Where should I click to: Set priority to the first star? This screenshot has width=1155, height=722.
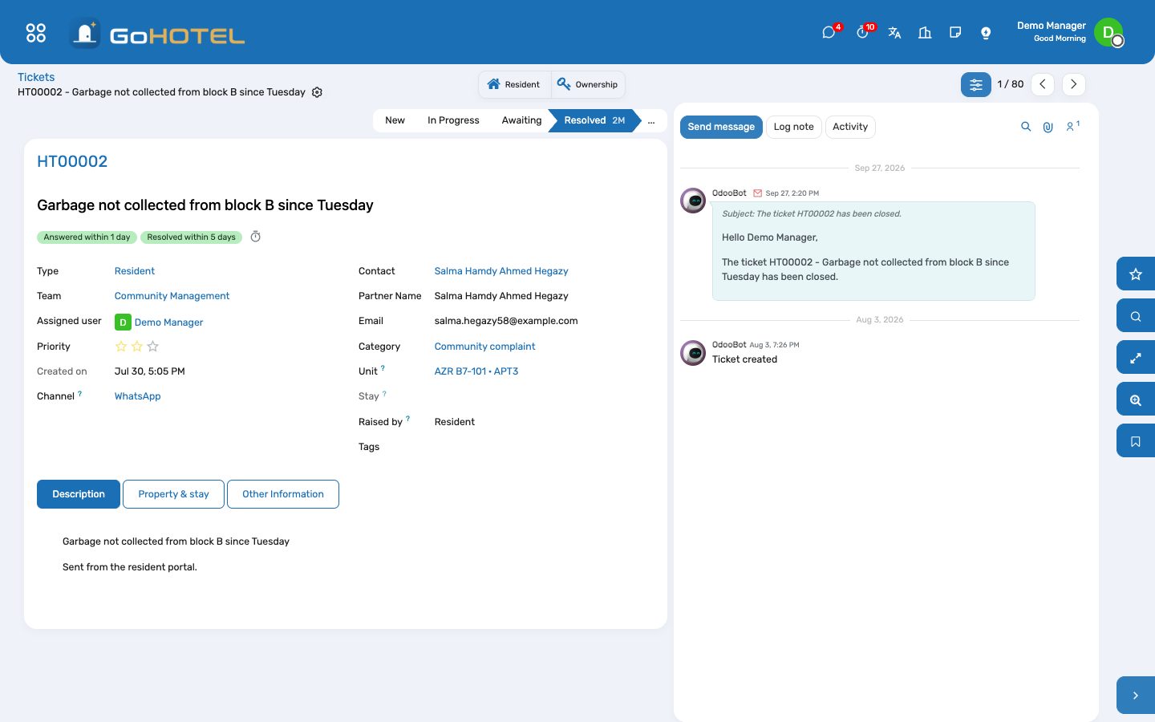pos(121,347)
